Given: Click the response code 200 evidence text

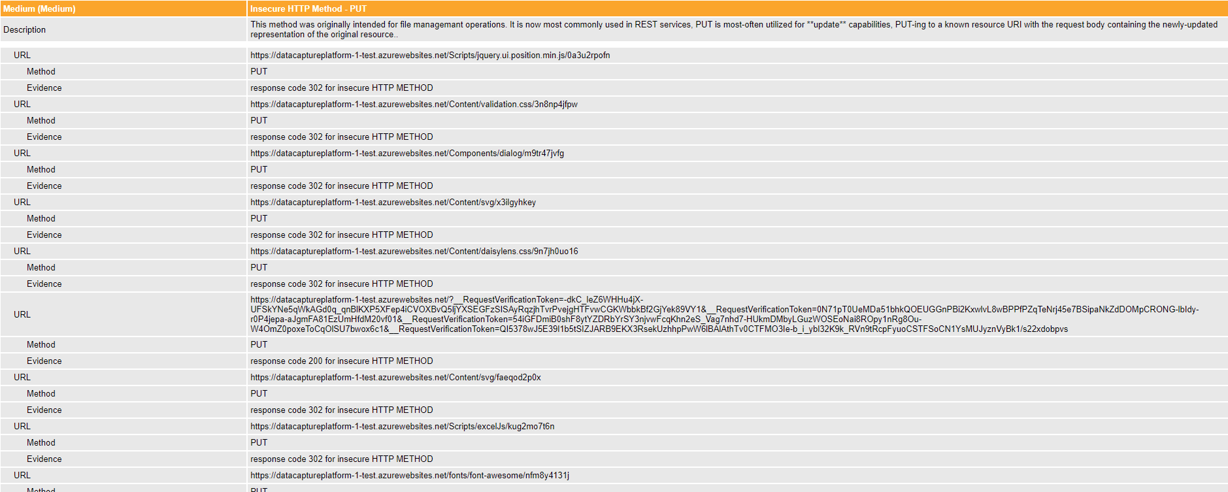Looking at the screenshot, I should [342, 361].
